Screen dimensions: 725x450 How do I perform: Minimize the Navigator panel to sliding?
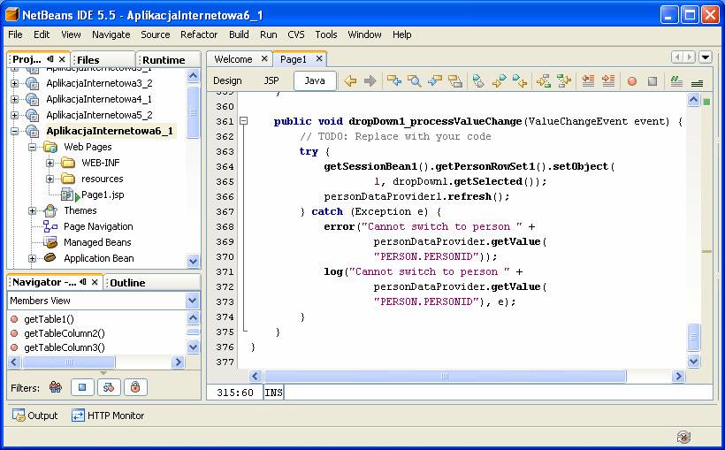[x=83, y=282]
